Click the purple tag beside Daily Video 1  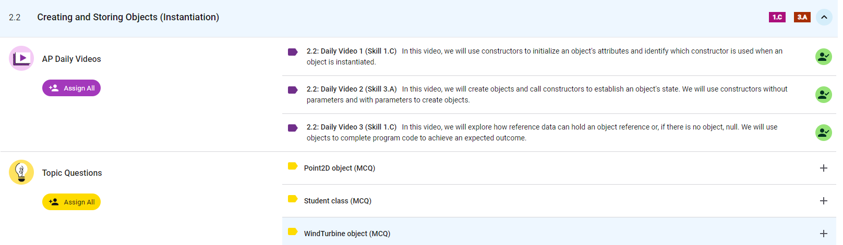[293, 52]
